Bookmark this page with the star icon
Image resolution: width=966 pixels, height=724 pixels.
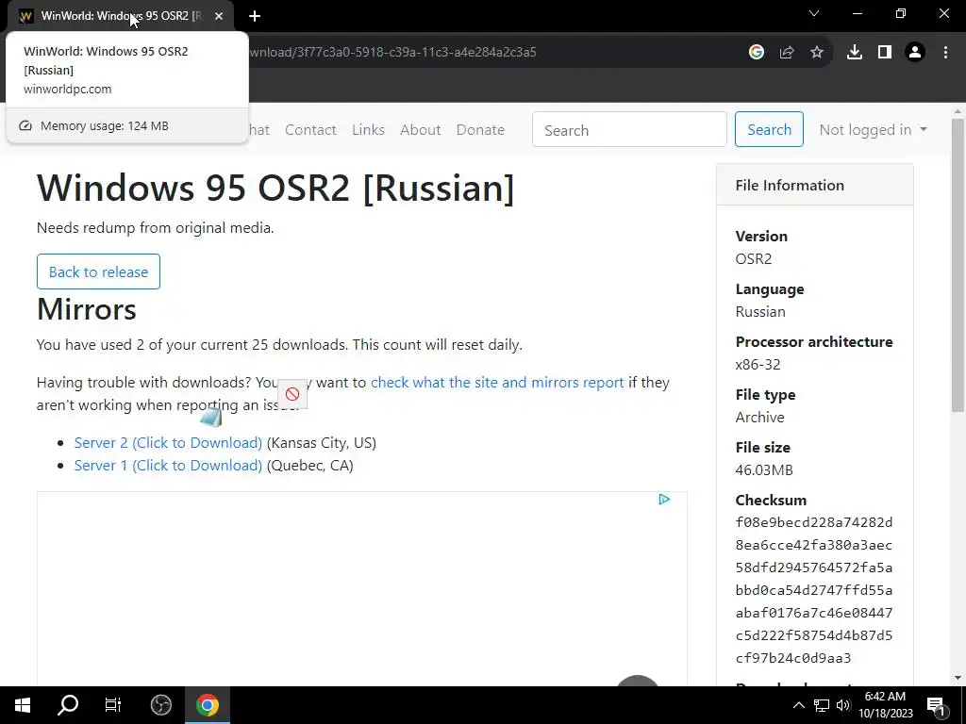tap(817, 53)
